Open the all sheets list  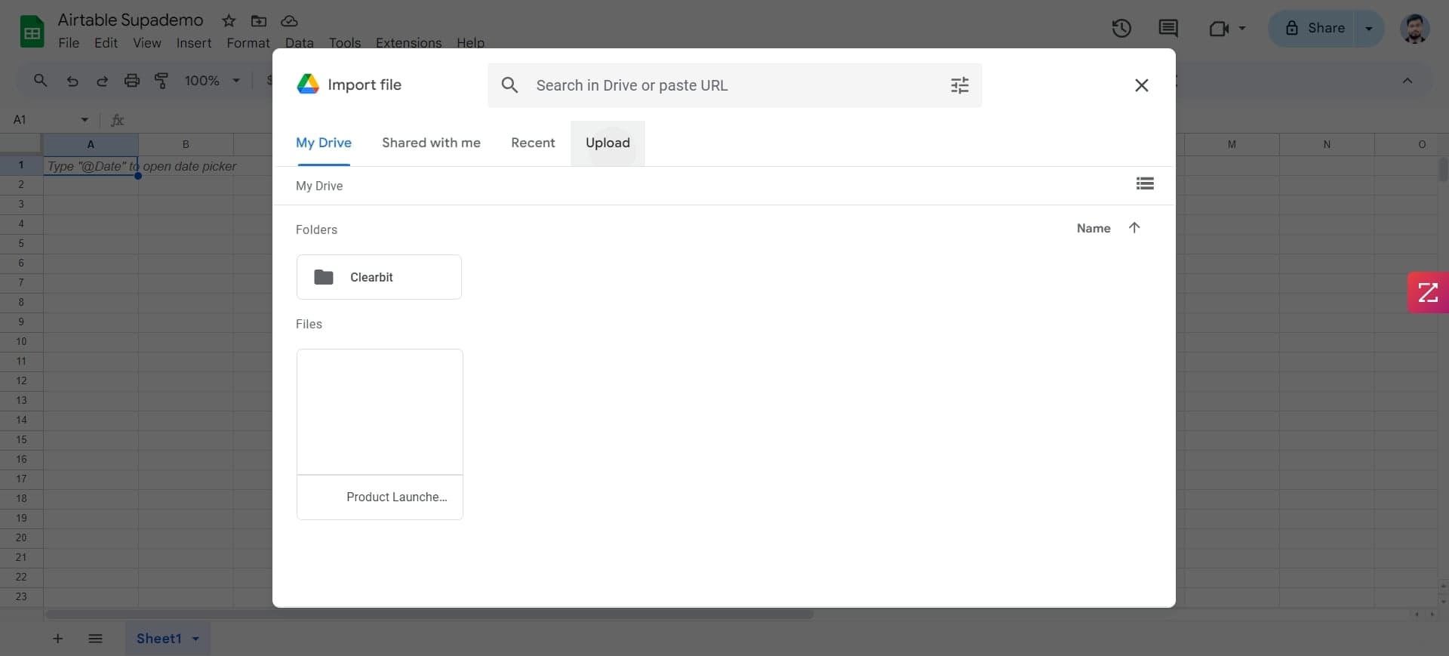95,639
